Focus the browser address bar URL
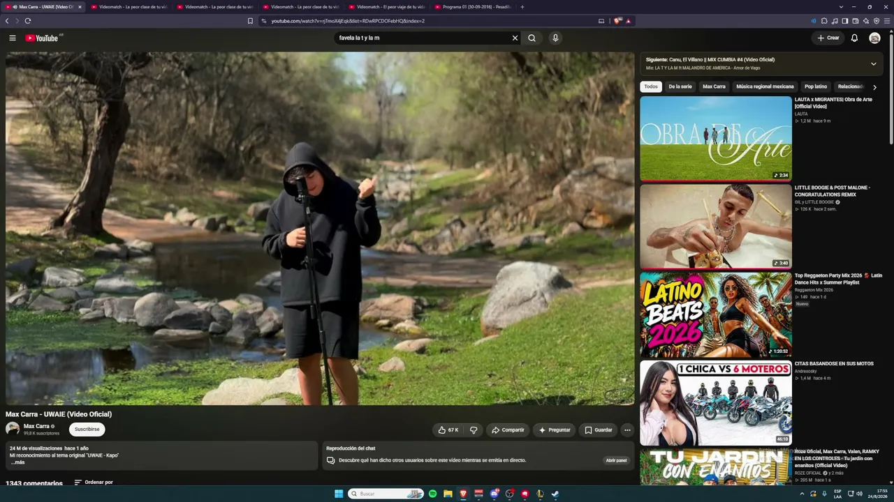The height and width of the screenshot is (502, 894). click(348, 21)
